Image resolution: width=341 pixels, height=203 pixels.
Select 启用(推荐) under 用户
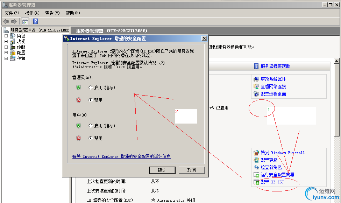coord(91,126)
